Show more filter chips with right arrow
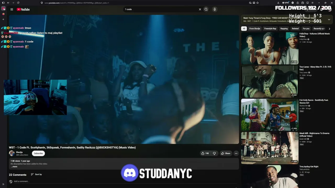 [329, 29]
